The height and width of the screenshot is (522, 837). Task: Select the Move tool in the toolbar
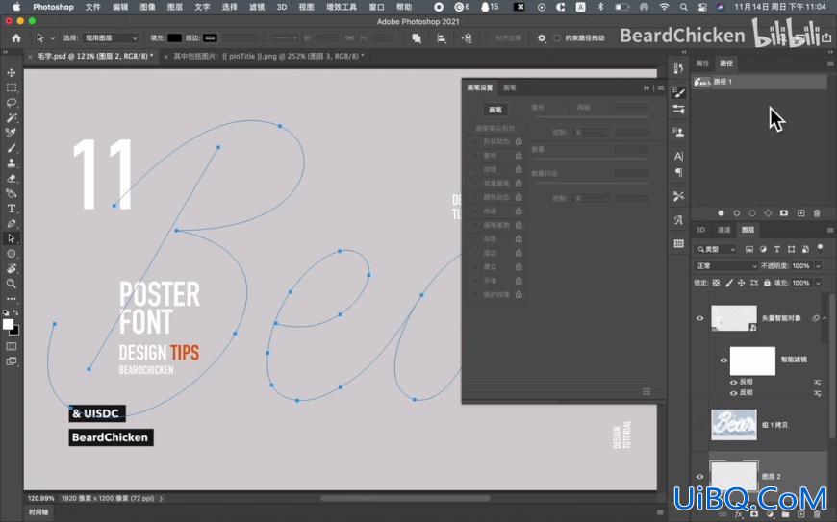[x=12, y=72]
